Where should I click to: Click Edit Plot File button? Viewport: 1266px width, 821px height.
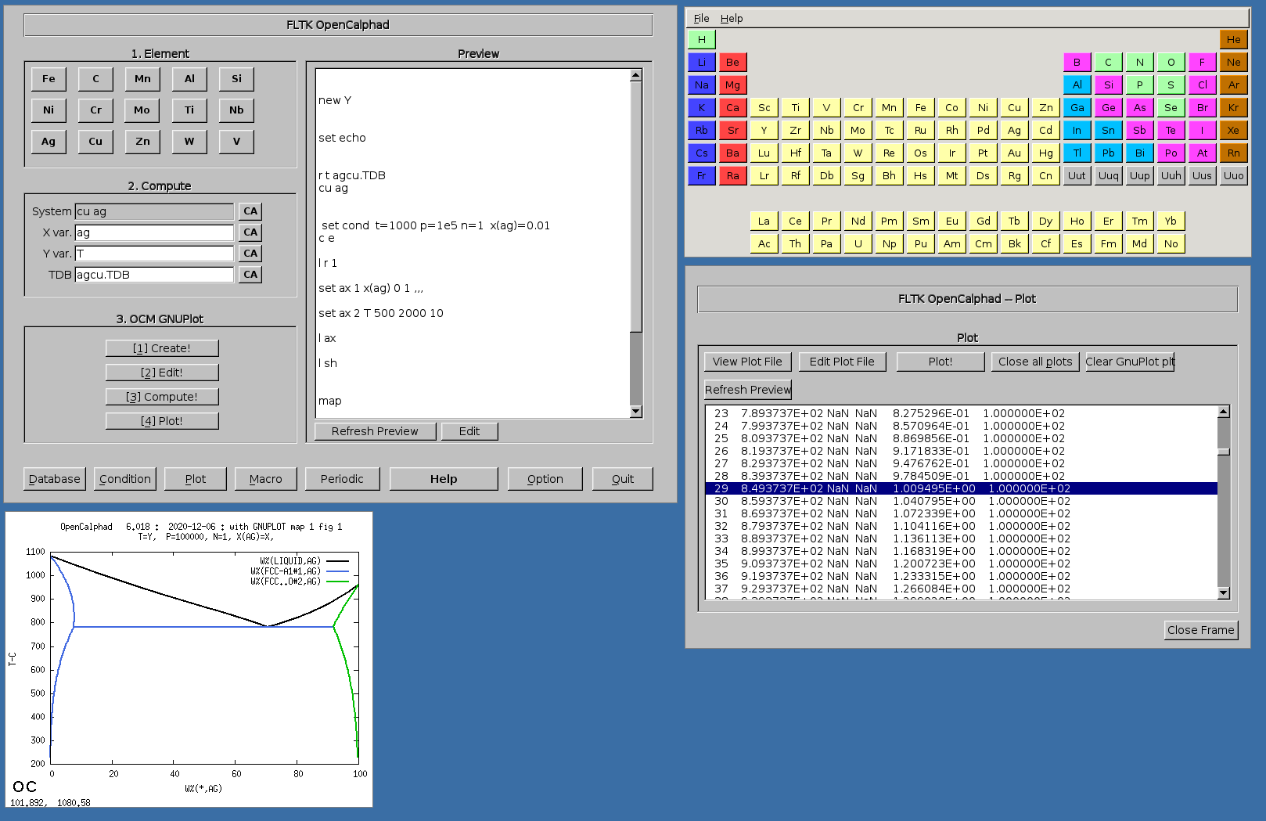pos(842,362)
